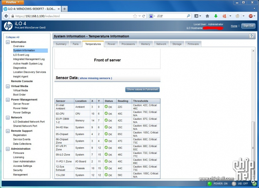
Task: Open the Processors tab
Action: coord(128,44)
